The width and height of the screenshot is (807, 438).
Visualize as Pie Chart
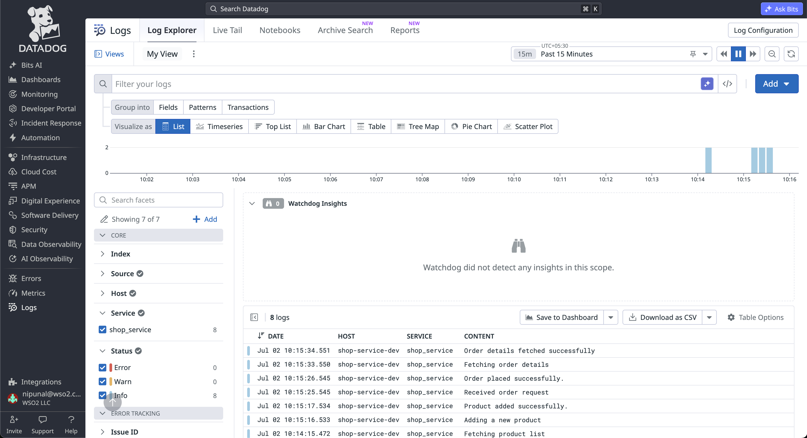click(471, 126)
